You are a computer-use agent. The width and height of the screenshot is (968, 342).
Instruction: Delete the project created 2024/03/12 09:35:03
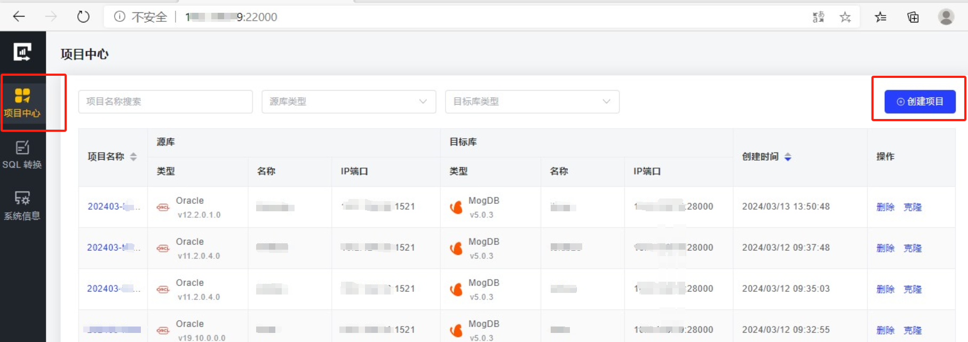[885, 289]
